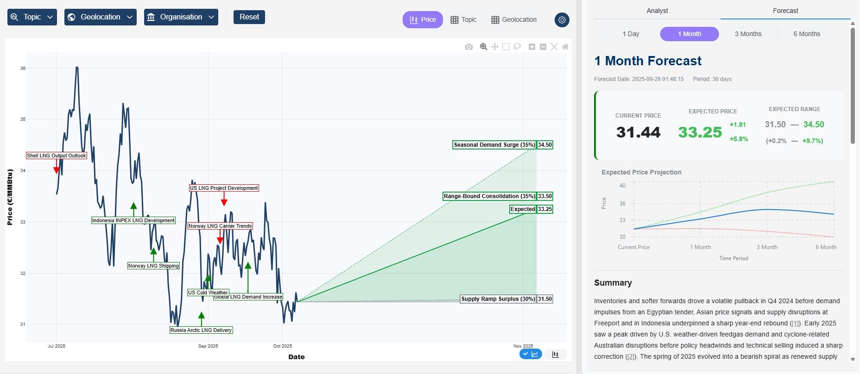Expand the Organisation dropdown

coord(181,17)
